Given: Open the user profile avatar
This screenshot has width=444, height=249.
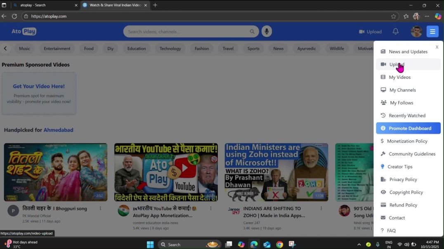Looking at the screenshot, I should 416,31.
